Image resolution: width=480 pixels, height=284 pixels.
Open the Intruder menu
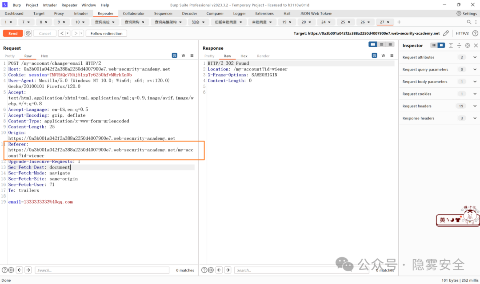click(50, 5)
